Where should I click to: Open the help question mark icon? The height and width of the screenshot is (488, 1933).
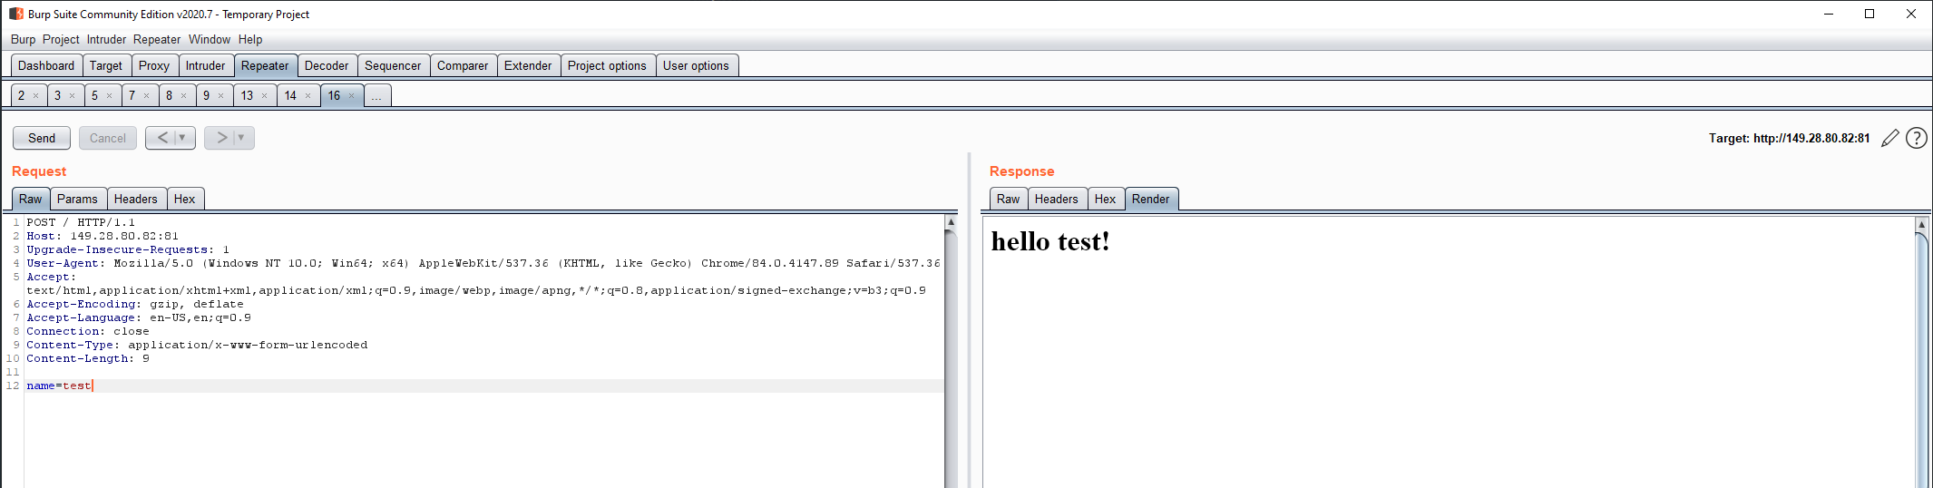pos(1916,138)
